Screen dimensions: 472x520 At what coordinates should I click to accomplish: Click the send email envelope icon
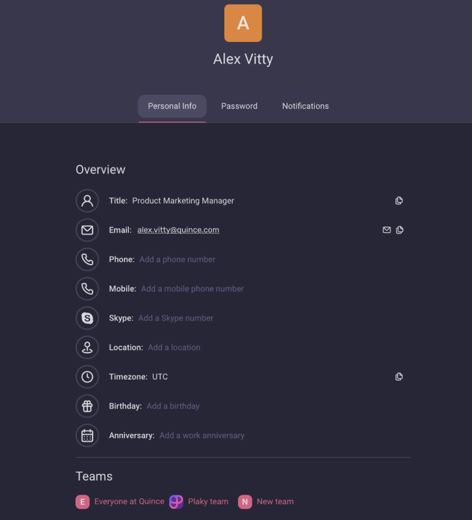click(x=387, y=230)
